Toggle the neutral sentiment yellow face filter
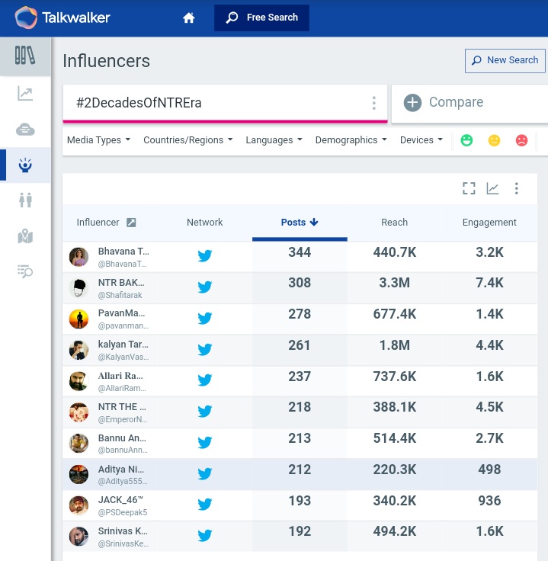 pos(494,140)
